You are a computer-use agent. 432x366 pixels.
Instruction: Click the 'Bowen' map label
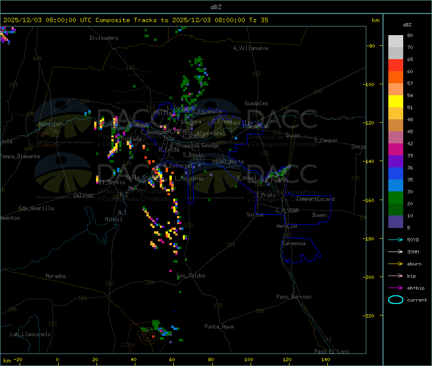pos(319,215)
